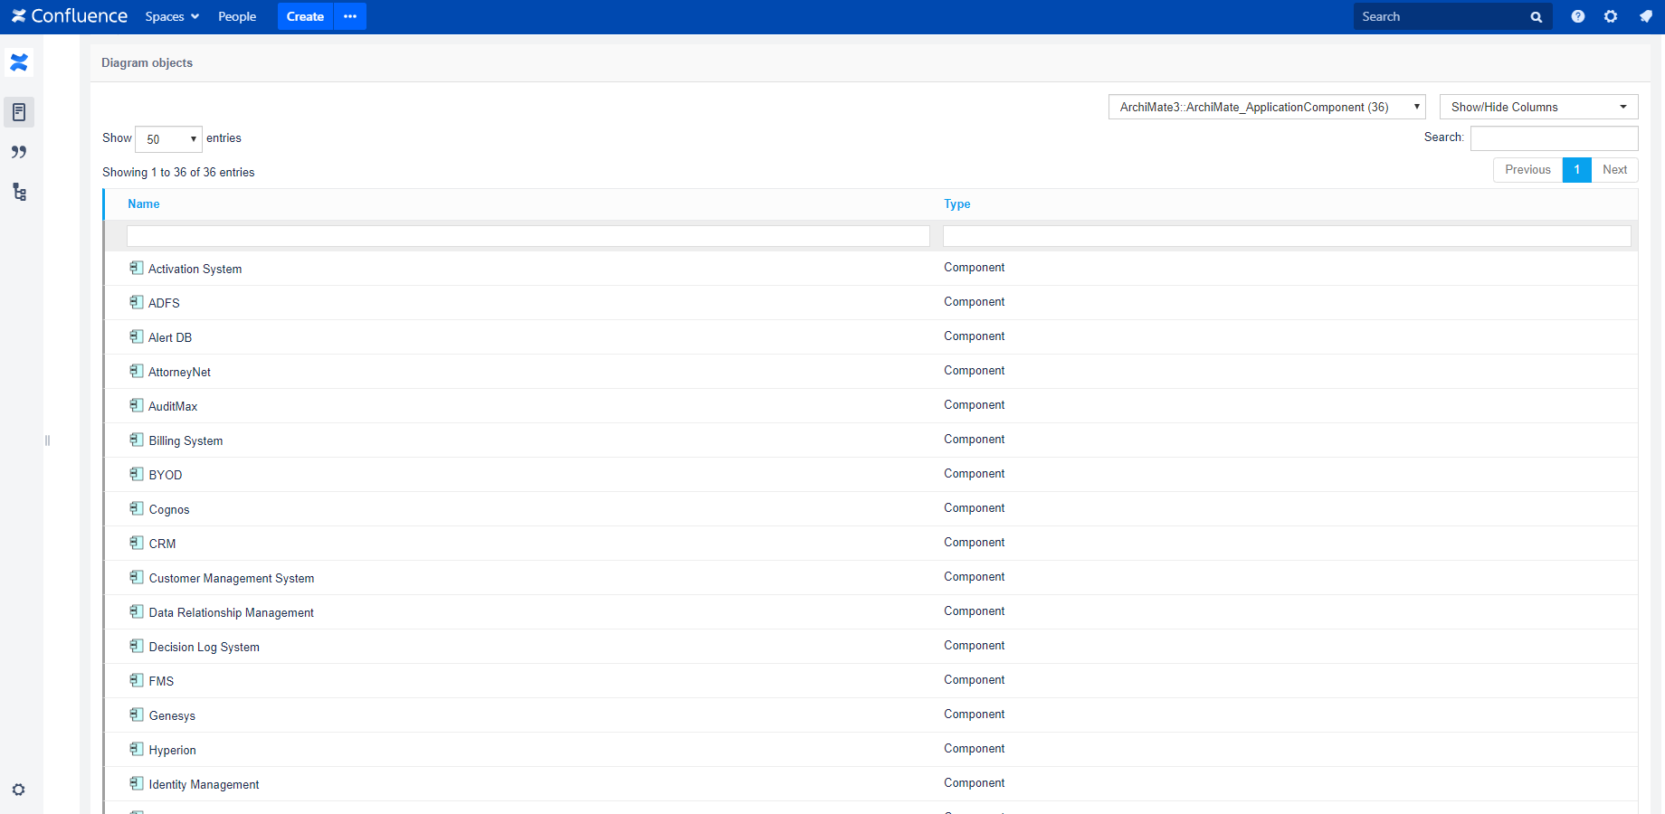The image size is (1665, 814).
Task: Click component icon beside CRM
Action: coord(137,543)
